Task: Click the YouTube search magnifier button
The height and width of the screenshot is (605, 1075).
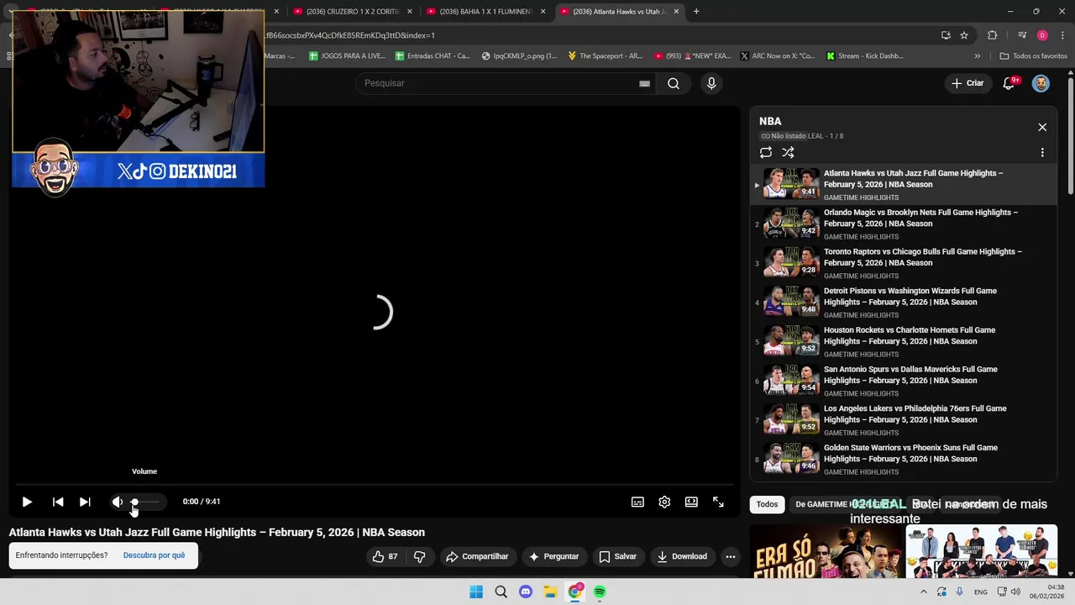Action: tap(674, 83)
